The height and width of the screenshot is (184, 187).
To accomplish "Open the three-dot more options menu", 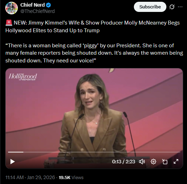I will pyautogui.click(x=180, y=7).
